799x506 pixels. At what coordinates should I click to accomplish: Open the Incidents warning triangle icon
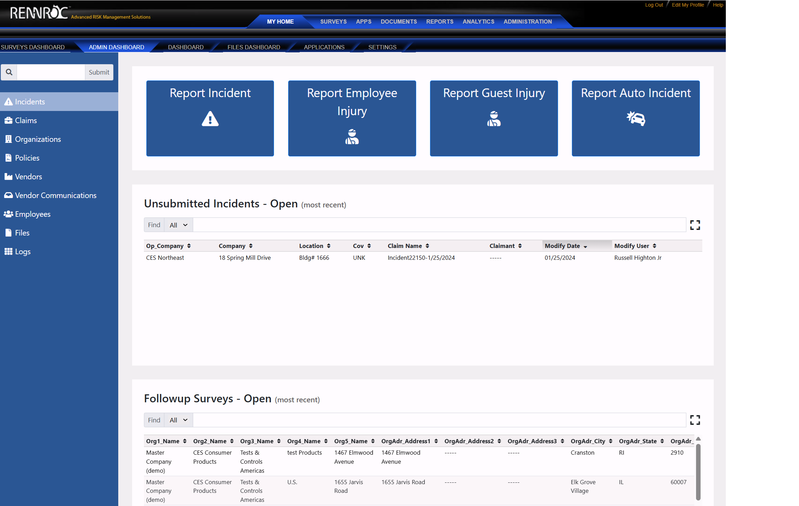8,102
